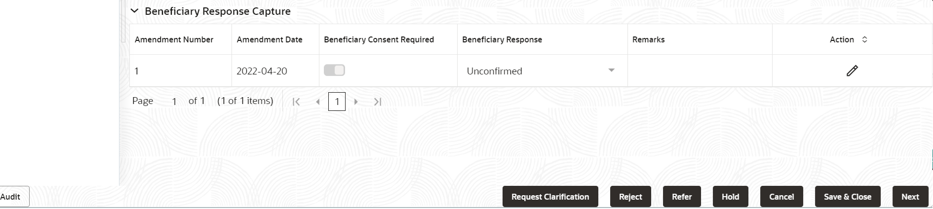This screenshot has width=933, height=209.
Task: Go to next page arrow
Action: point(356,102)
